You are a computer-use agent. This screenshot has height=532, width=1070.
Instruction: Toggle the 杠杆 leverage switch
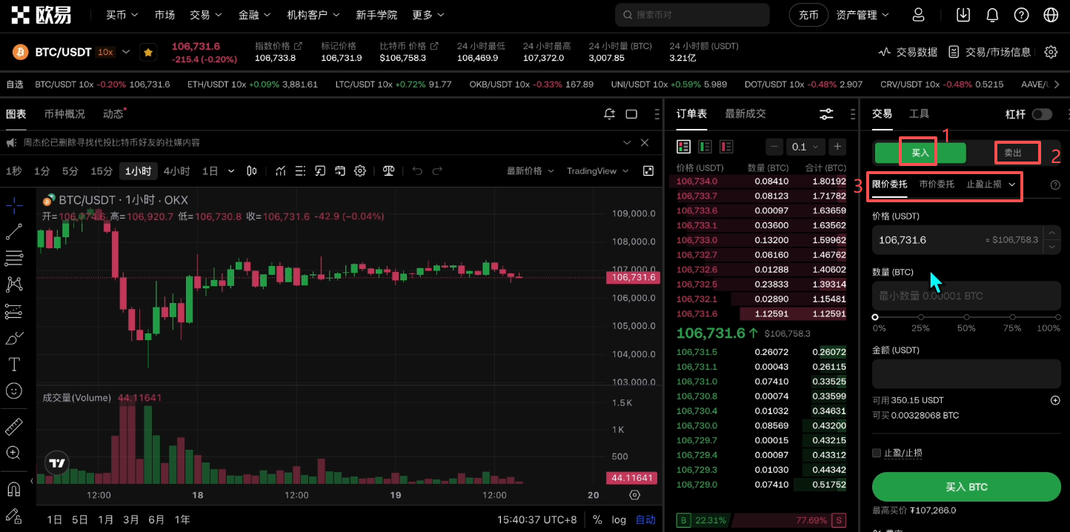point(1042,114)
